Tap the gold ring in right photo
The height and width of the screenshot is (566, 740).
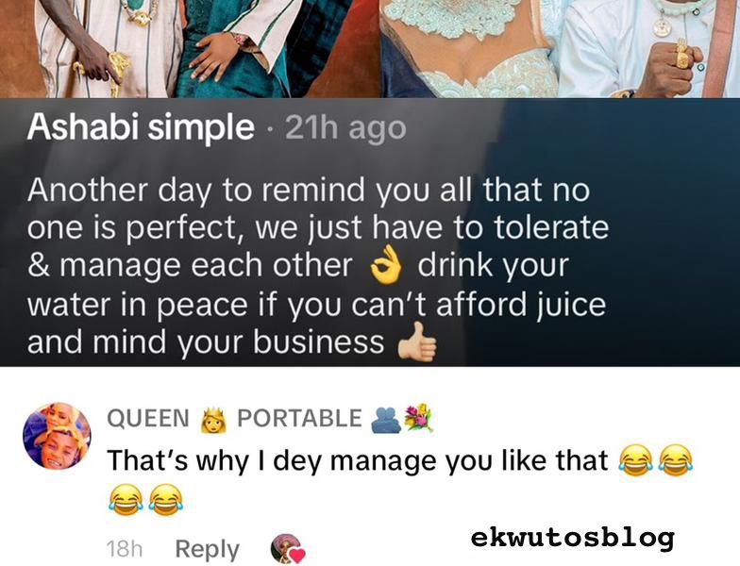(x=683, y=58)
